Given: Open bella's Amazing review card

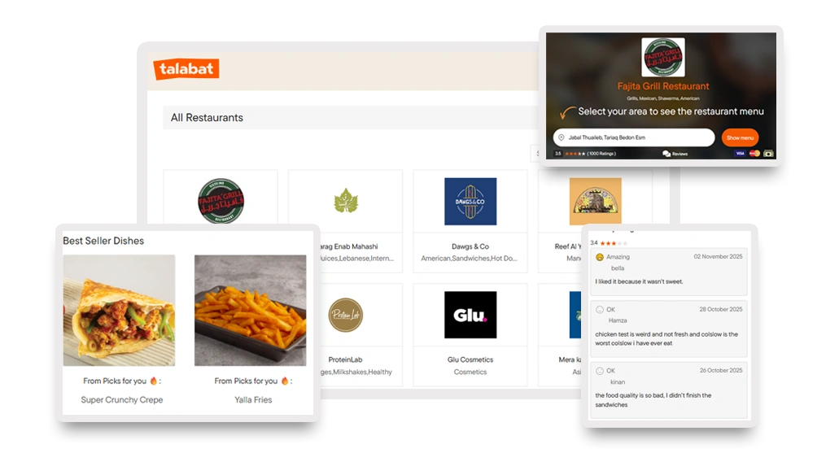Looking at the screenshot, I should 668,272.
